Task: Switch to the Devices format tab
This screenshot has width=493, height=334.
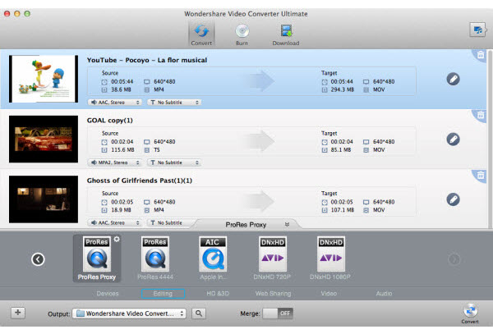Action: point(108,294)
